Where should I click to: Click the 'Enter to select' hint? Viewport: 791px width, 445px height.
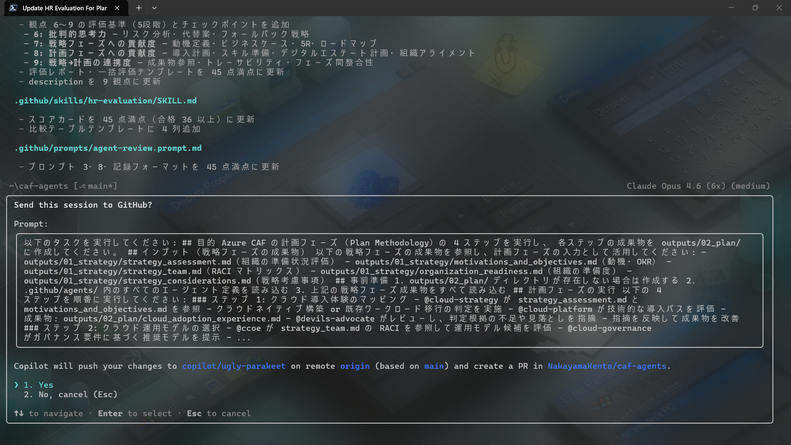pyautogui.click(x=135, y=413)
